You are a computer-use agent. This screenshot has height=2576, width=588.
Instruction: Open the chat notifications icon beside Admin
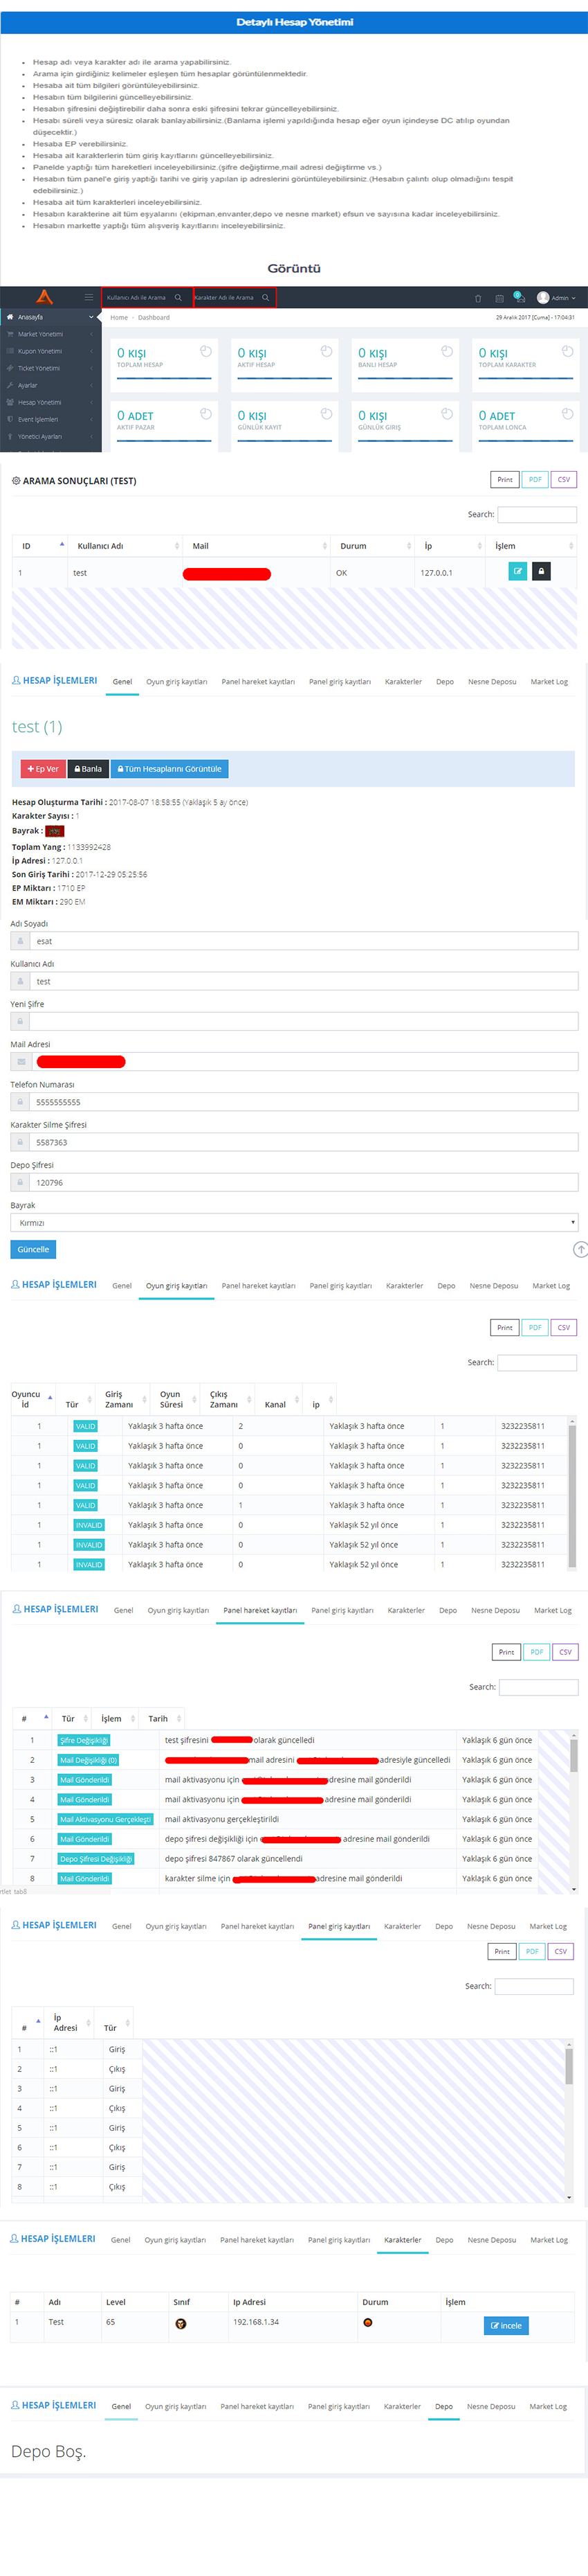click(x=518, y=297)
